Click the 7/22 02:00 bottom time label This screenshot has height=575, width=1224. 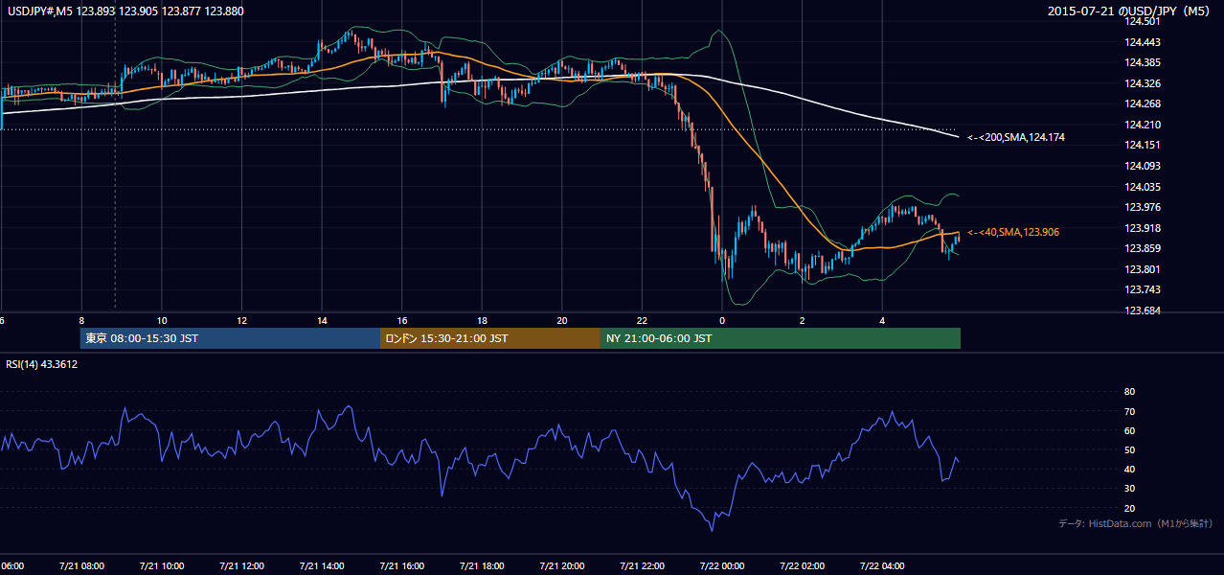[803, 566]
